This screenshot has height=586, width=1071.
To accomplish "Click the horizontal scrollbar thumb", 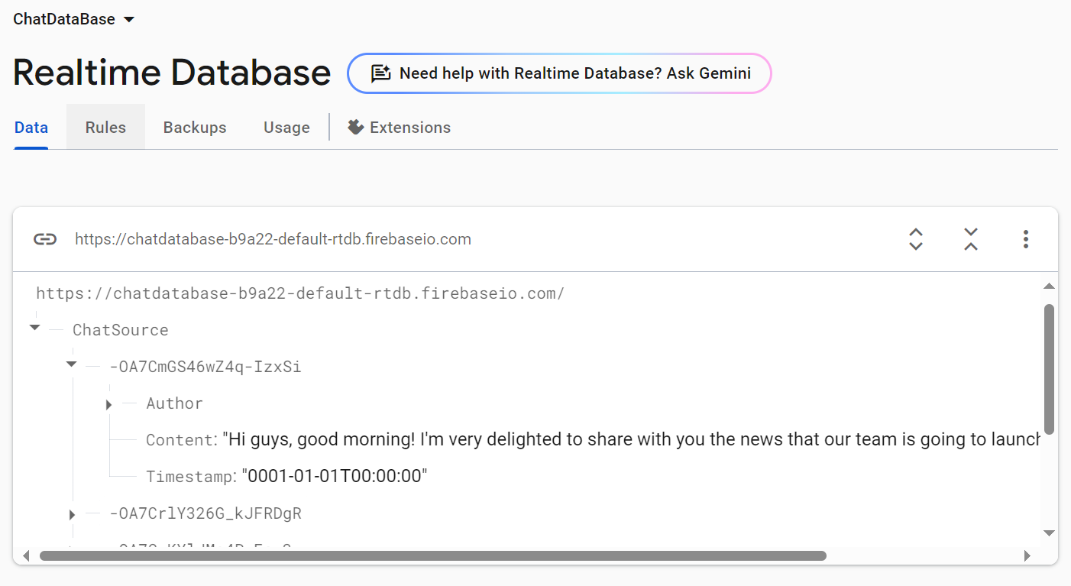I will point(433,556).
